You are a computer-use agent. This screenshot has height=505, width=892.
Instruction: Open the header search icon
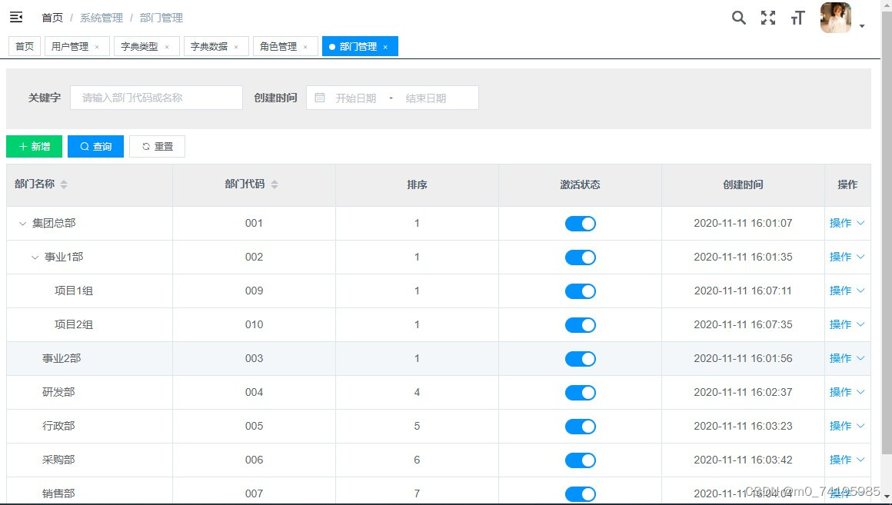click(x=738, y=18)
